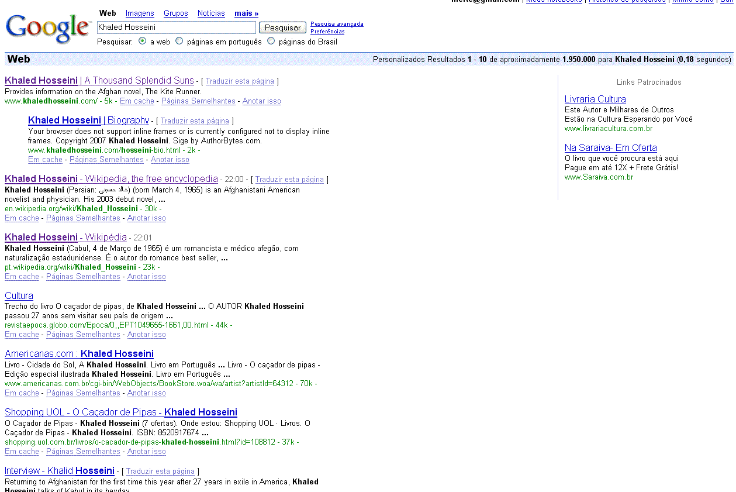Open the 'Khaled Hosseini | Biography' result

pyautogui.click(x=88, y=121)
